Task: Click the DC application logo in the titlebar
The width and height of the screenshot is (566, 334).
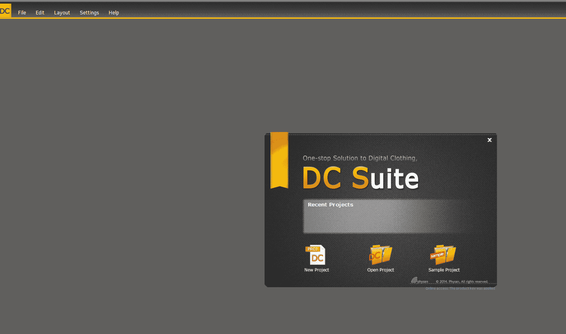Action: coord(5,10)
